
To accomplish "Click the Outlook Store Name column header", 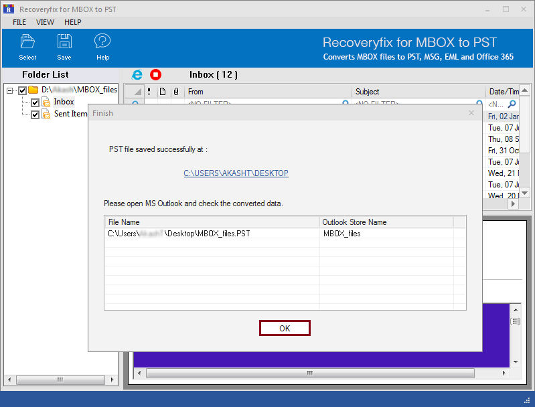I will (386, 222).
